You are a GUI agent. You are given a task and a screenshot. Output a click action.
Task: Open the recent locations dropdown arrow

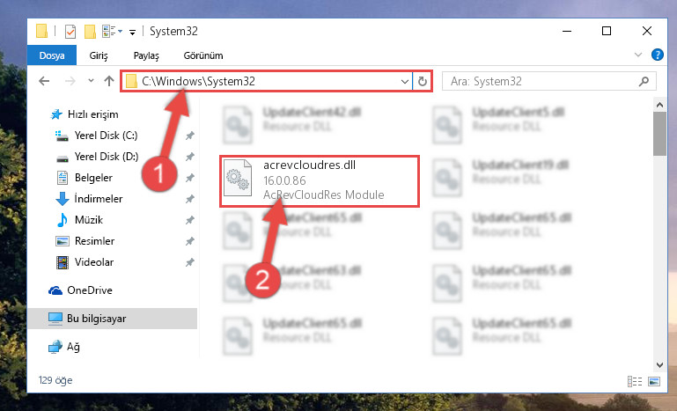[x=91, y=81]
